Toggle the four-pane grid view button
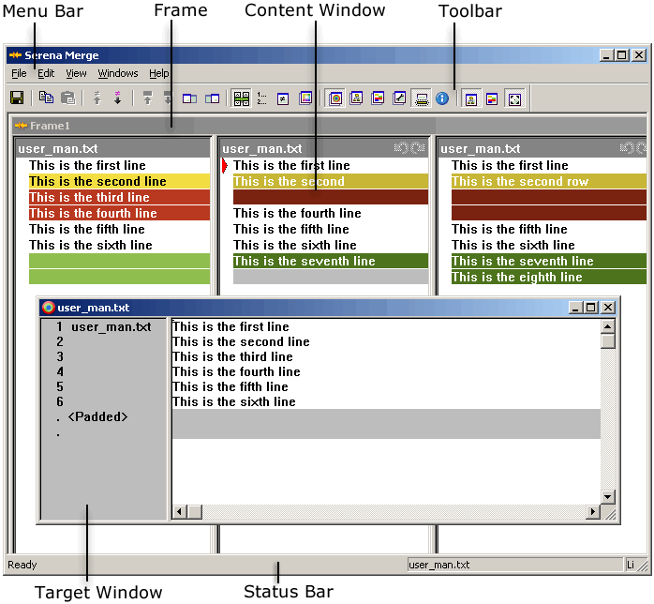 click(241, 98)
